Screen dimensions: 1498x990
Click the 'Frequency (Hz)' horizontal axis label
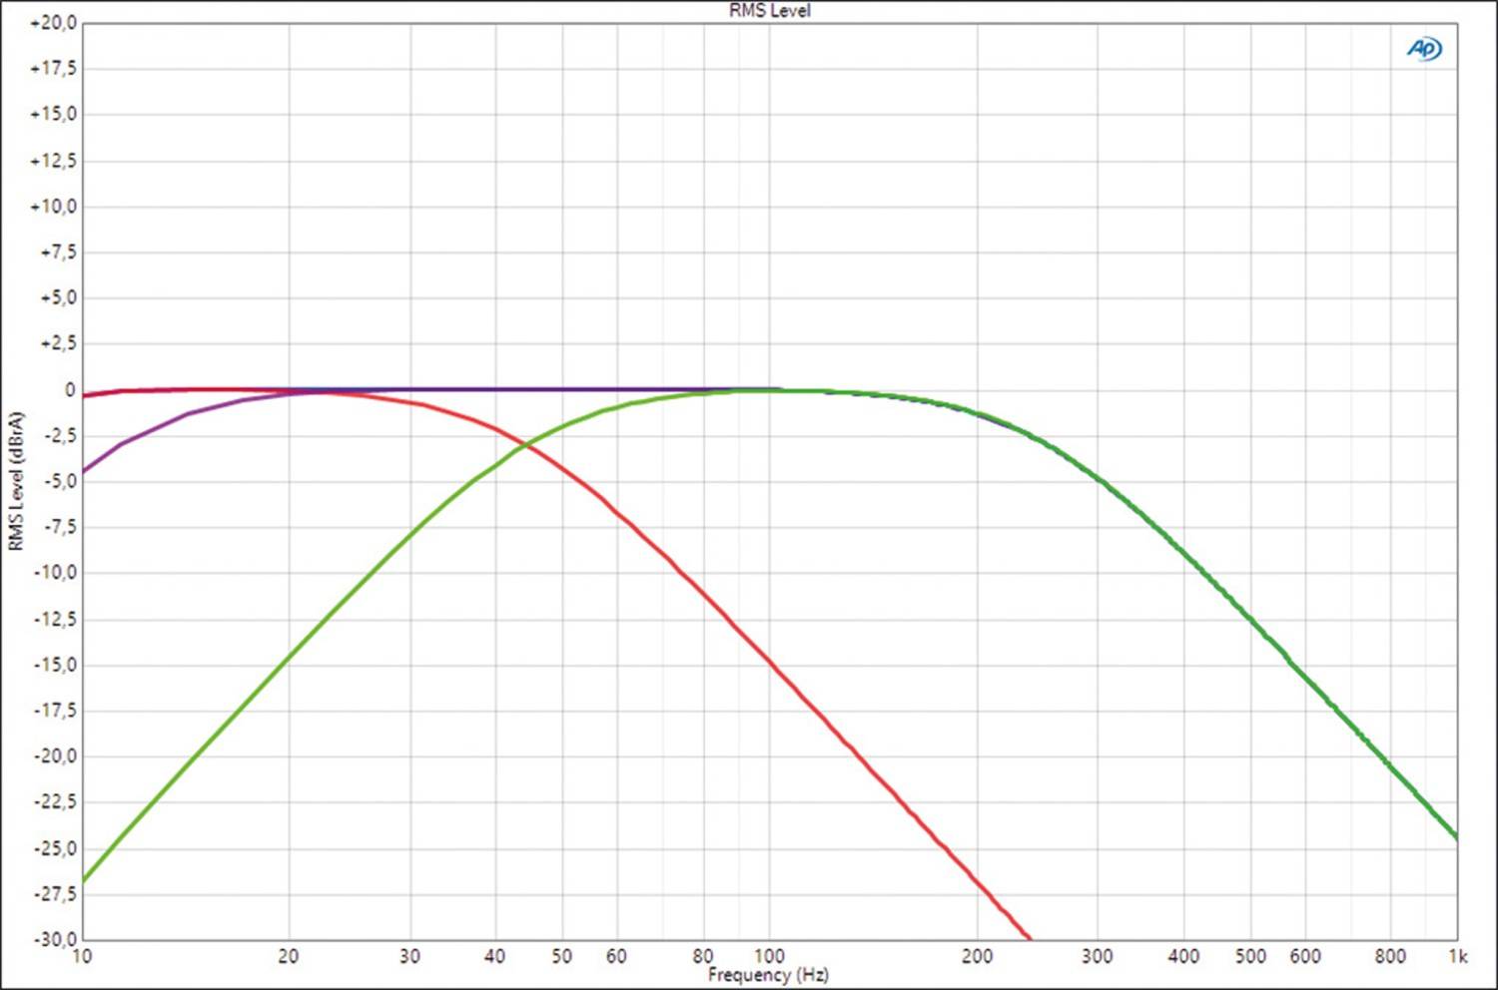coord(768,975)
